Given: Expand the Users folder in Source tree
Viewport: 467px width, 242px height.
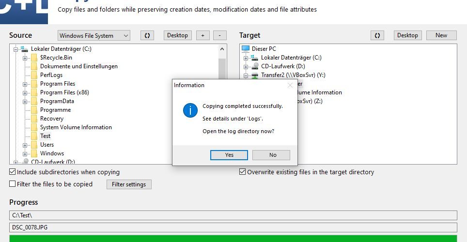Looking at the screenshot, I should tap(25, 145).
